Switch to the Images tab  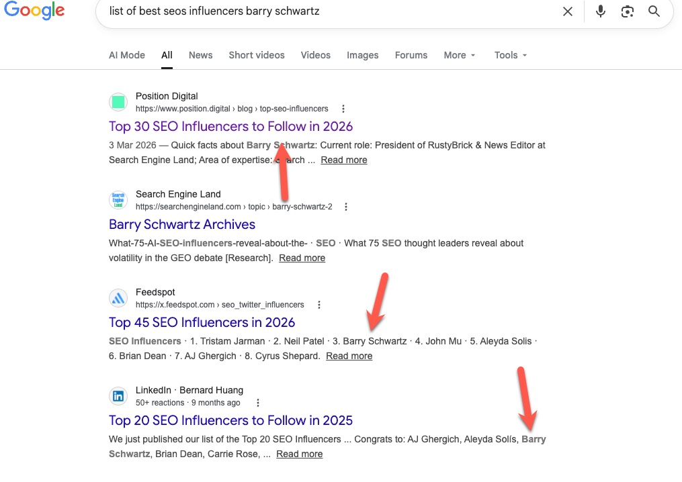tap(362, 55)
